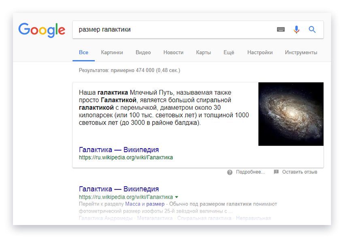This screenshot has width=344, height=238.
Task: Open the Метагалактика sitelink
Action: click(155, 218)
